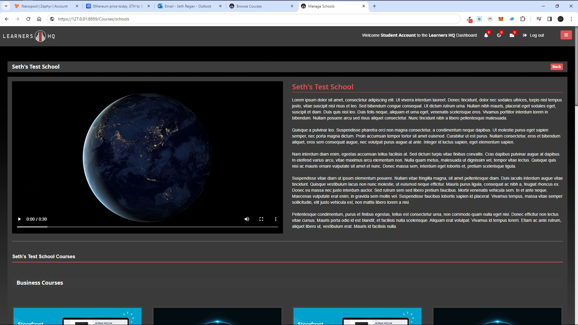
Task: Toggle video fullscreen mode
Action: tap(261, 219)
